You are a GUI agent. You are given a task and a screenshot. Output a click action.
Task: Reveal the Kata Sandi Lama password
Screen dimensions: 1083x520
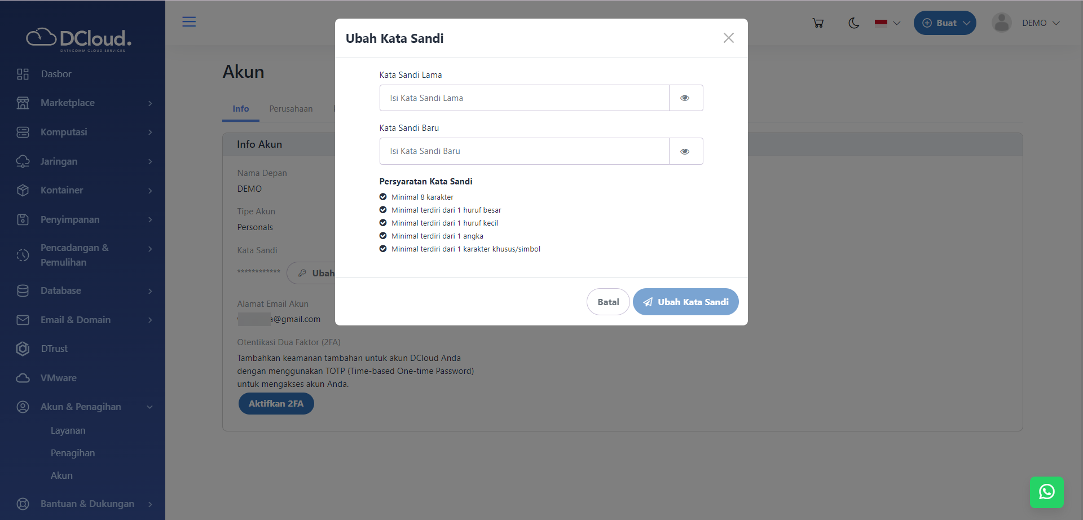coord(685,98)
